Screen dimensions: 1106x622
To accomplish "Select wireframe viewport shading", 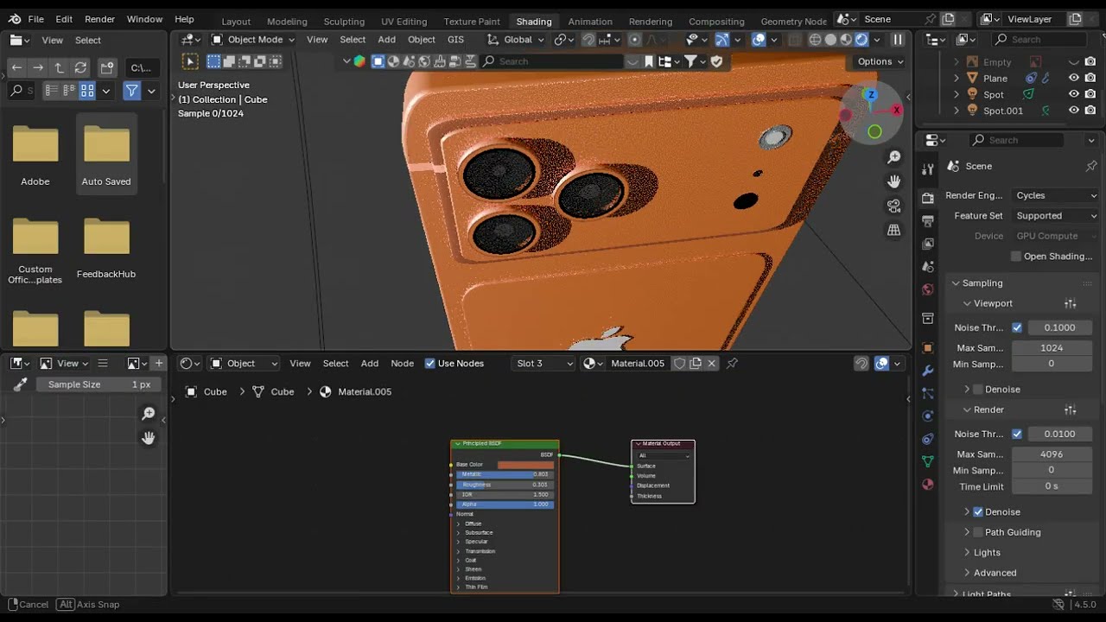I will pos(815,40).
